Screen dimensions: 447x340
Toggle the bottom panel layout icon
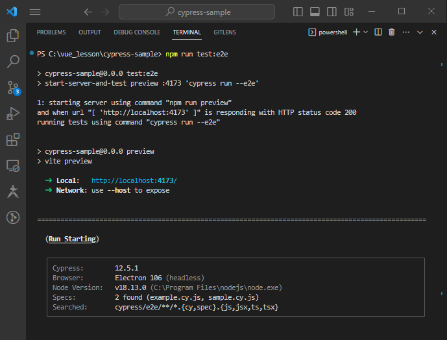coord(315,12)
